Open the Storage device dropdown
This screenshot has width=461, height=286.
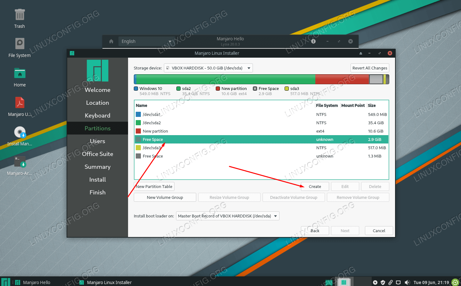pyautogui.click(x=208, y=68)
